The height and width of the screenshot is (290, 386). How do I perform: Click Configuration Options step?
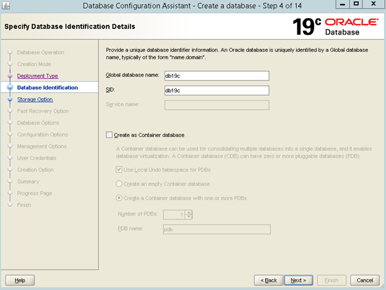point(43,135)
